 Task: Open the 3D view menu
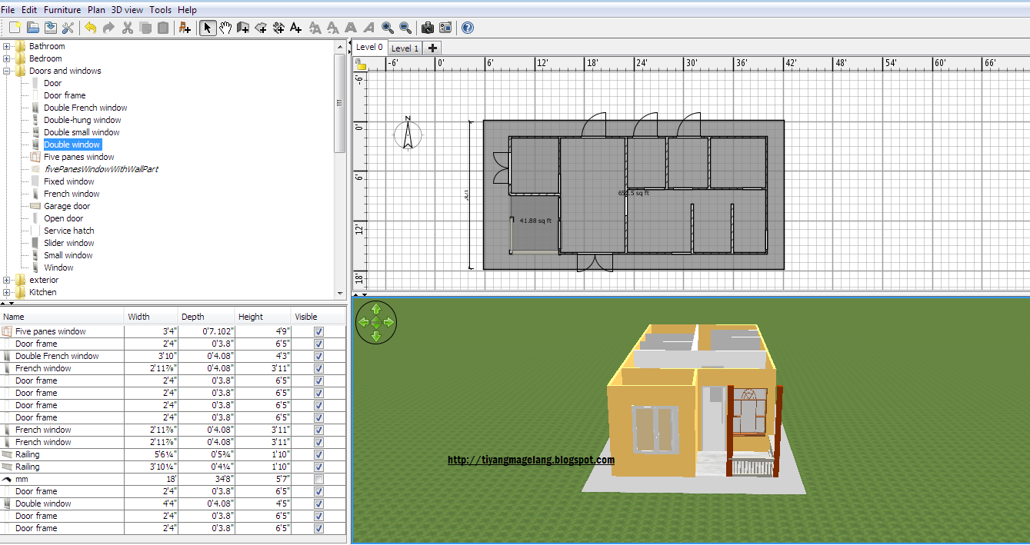(x=127, y=10)
